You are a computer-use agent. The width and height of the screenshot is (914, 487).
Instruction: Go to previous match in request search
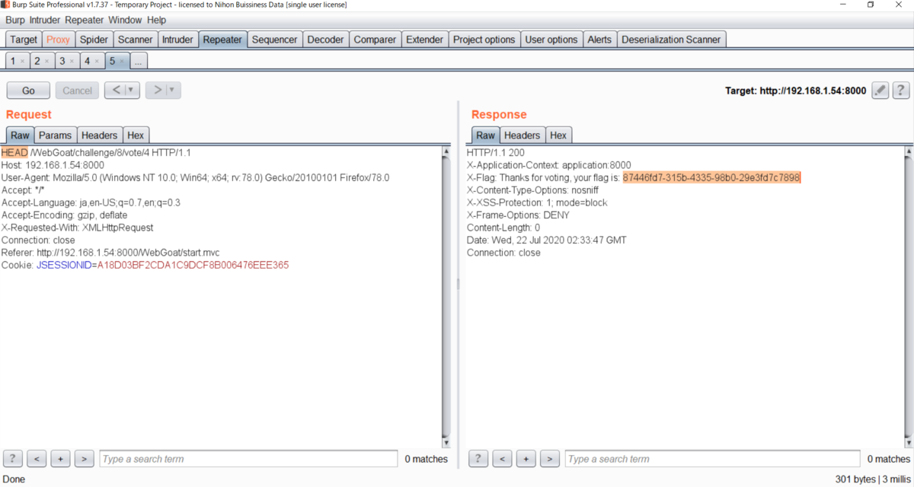(x=37, y=459)
